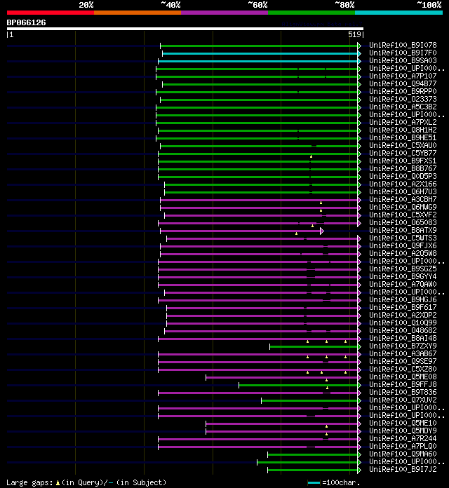Viewport: 449px width, 488px height.
Task: Select the UniRef100_Q5ME08 label
Action: pyautogui.click(x=403, y=377)
